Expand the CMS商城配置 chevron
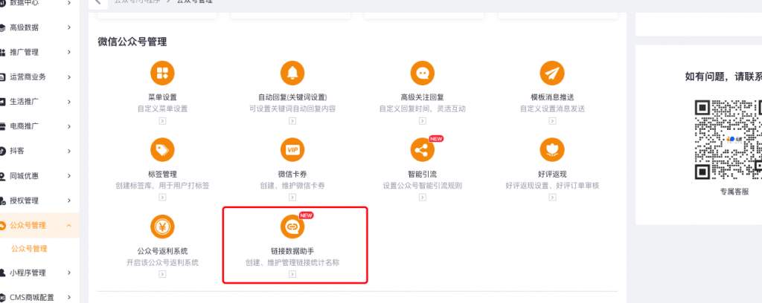The height and width of the screenshot is (303, 762). click(x=69, y=298)
